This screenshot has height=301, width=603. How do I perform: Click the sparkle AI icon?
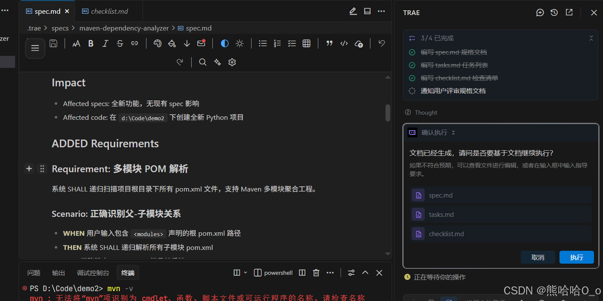click(x=217, y=62)
